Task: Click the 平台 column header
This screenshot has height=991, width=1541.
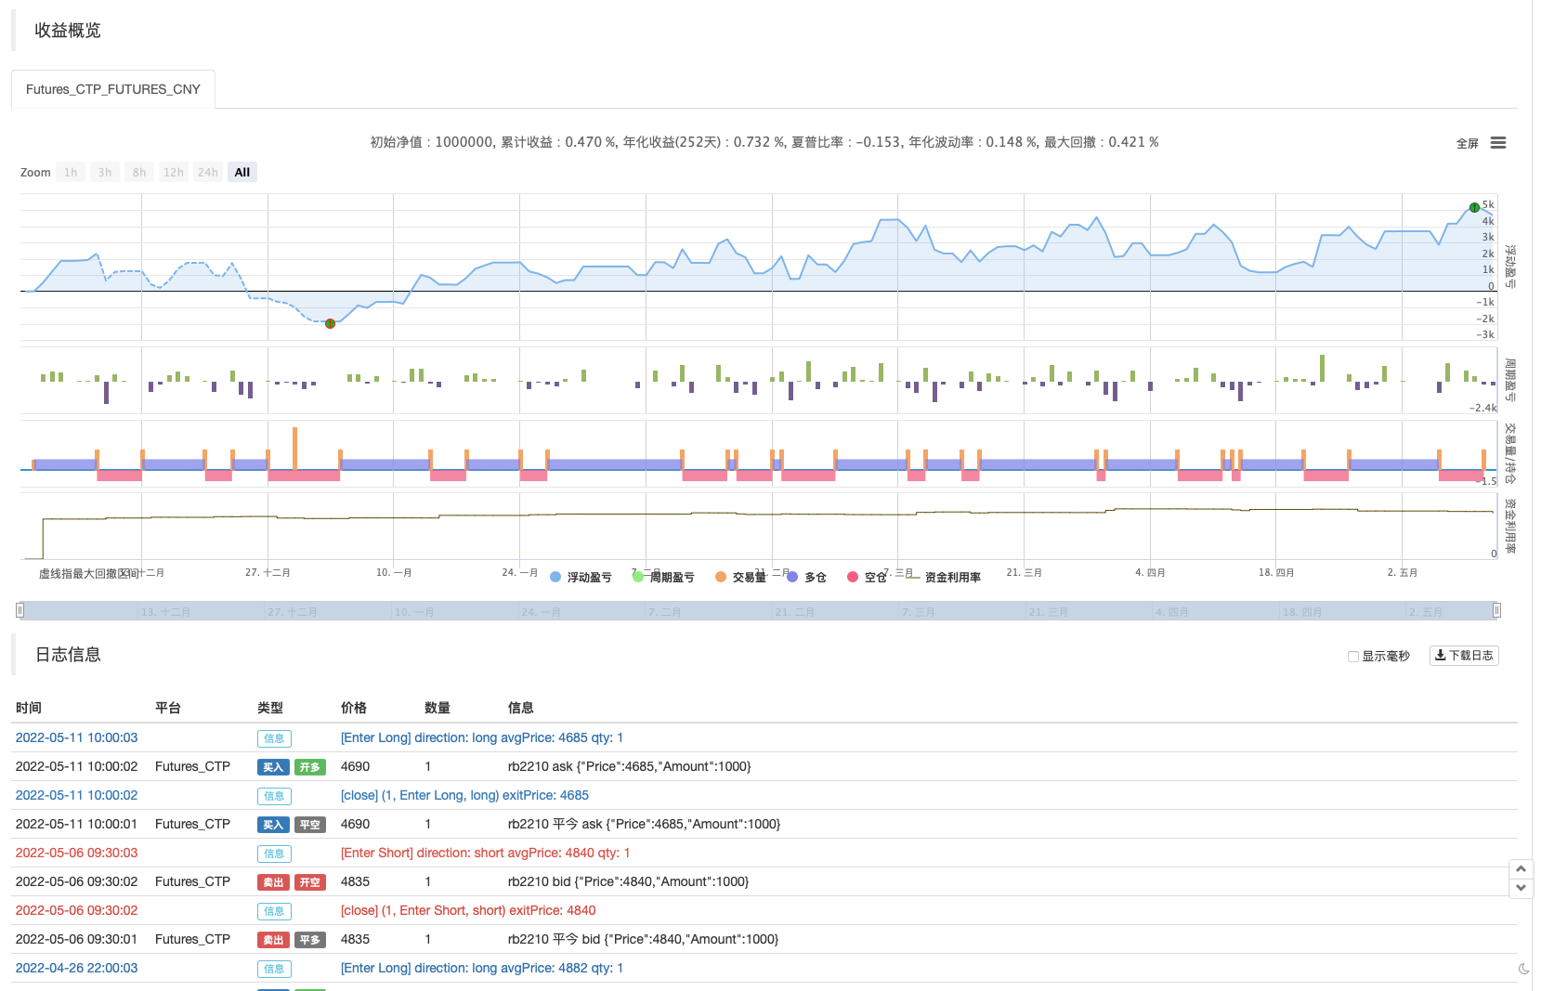Action: [x=168, y=708]
